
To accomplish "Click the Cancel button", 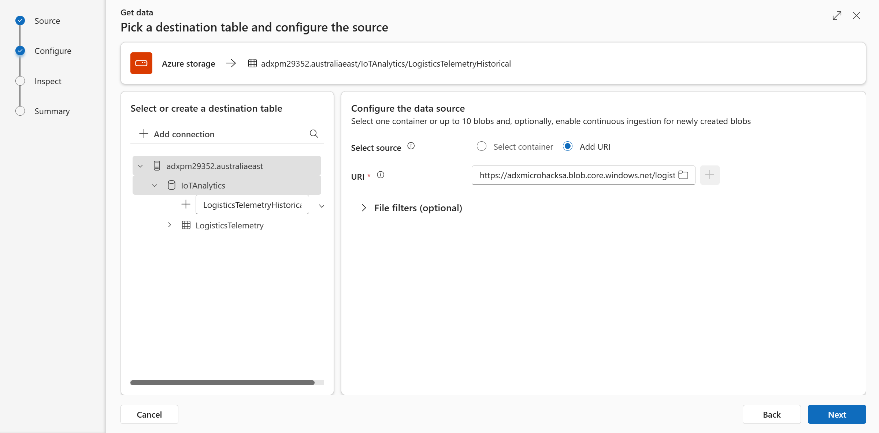I will click(x=149, y=414).
